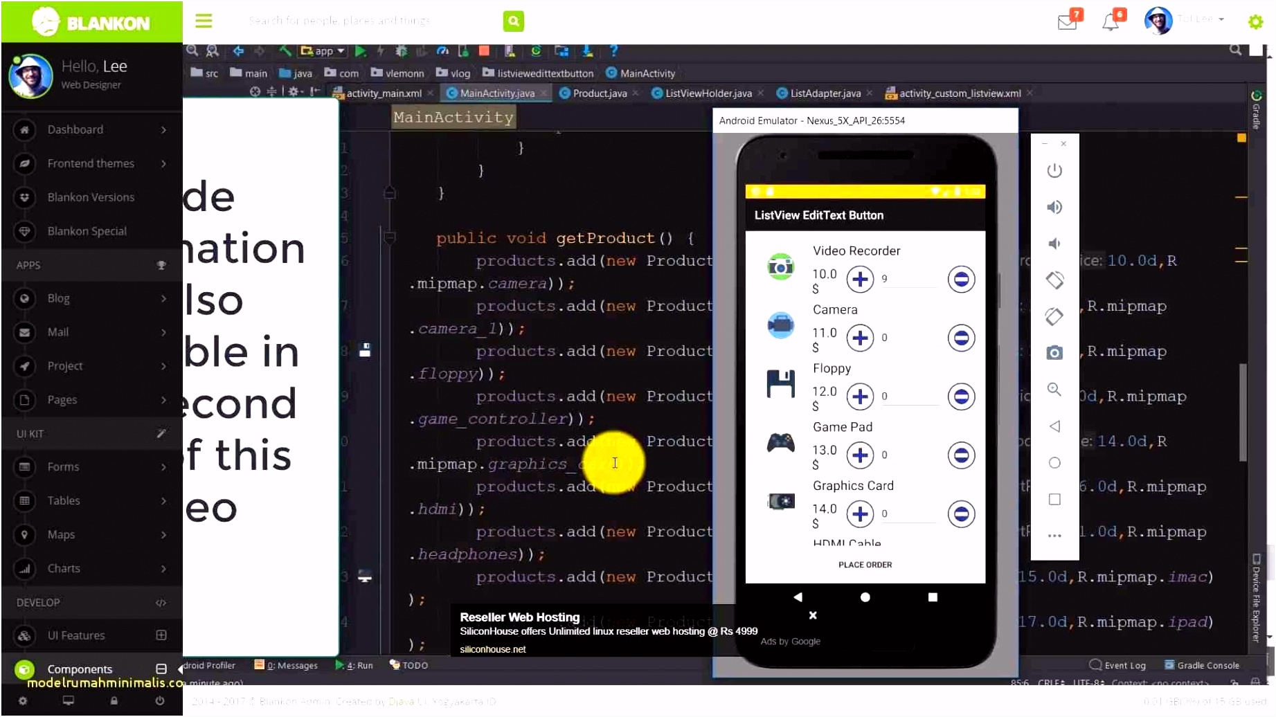
Task: Open the emulator more options ellipsis
Action: point(1054,536)
